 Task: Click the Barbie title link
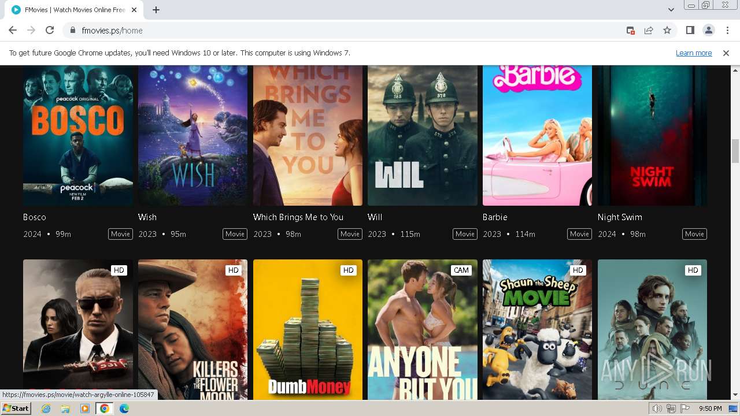click(495, 217)
